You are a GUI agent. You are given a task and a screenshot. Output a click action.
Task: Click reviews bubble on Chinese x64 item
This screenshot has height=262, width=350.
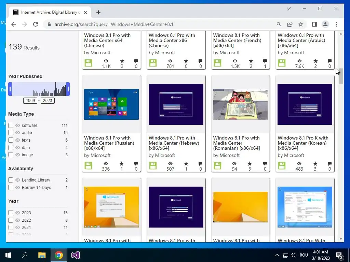[x=136, y=61]
